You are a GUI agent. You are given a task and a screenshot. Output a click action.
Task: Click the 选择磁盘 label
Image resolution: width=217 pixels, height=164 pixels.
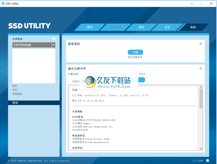click(x=17, y=39)
